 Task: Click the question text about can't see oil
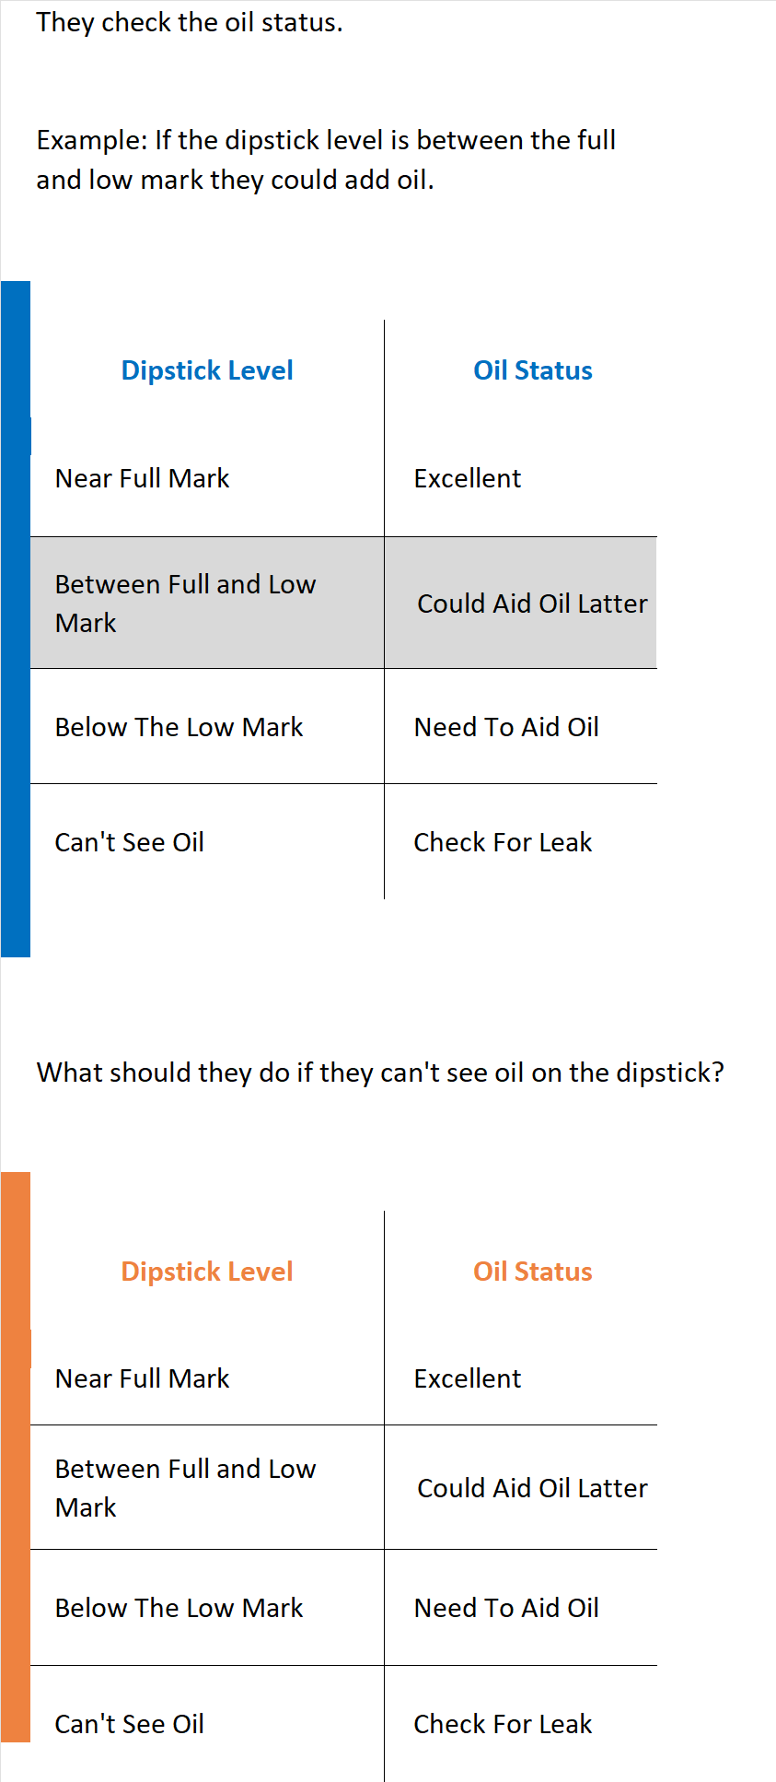[x=380, y=1073]
